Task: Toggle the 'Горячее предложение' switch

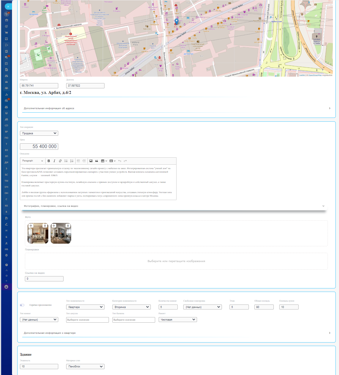Action: [22, 305]
